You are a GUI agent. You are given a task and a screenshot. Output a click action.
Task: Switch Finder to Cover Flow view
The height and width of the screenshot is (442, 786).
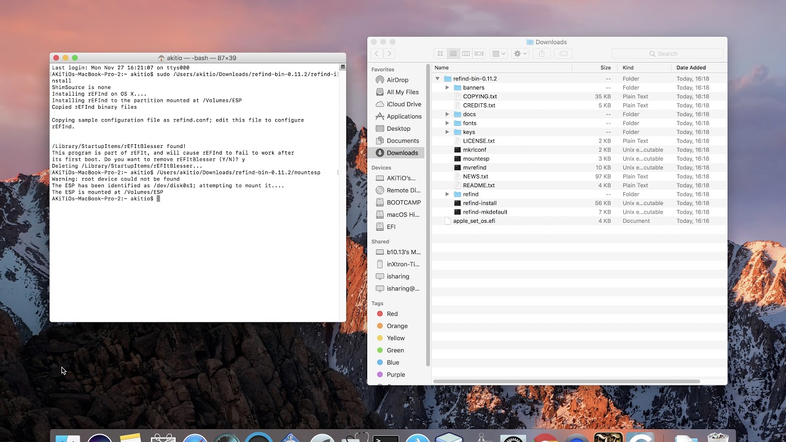tap(479, 54)
